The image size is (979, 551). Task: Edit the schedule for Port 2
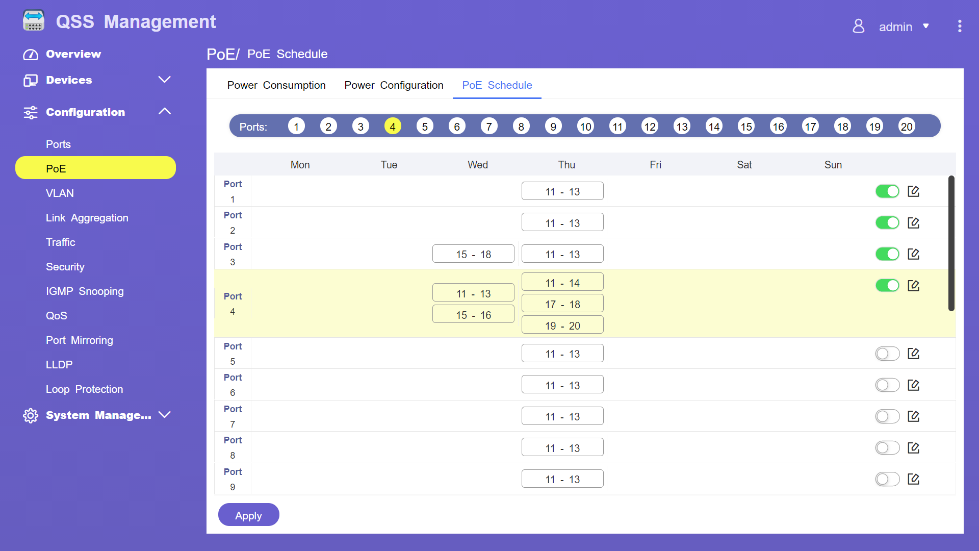click(x=913, y=223)
